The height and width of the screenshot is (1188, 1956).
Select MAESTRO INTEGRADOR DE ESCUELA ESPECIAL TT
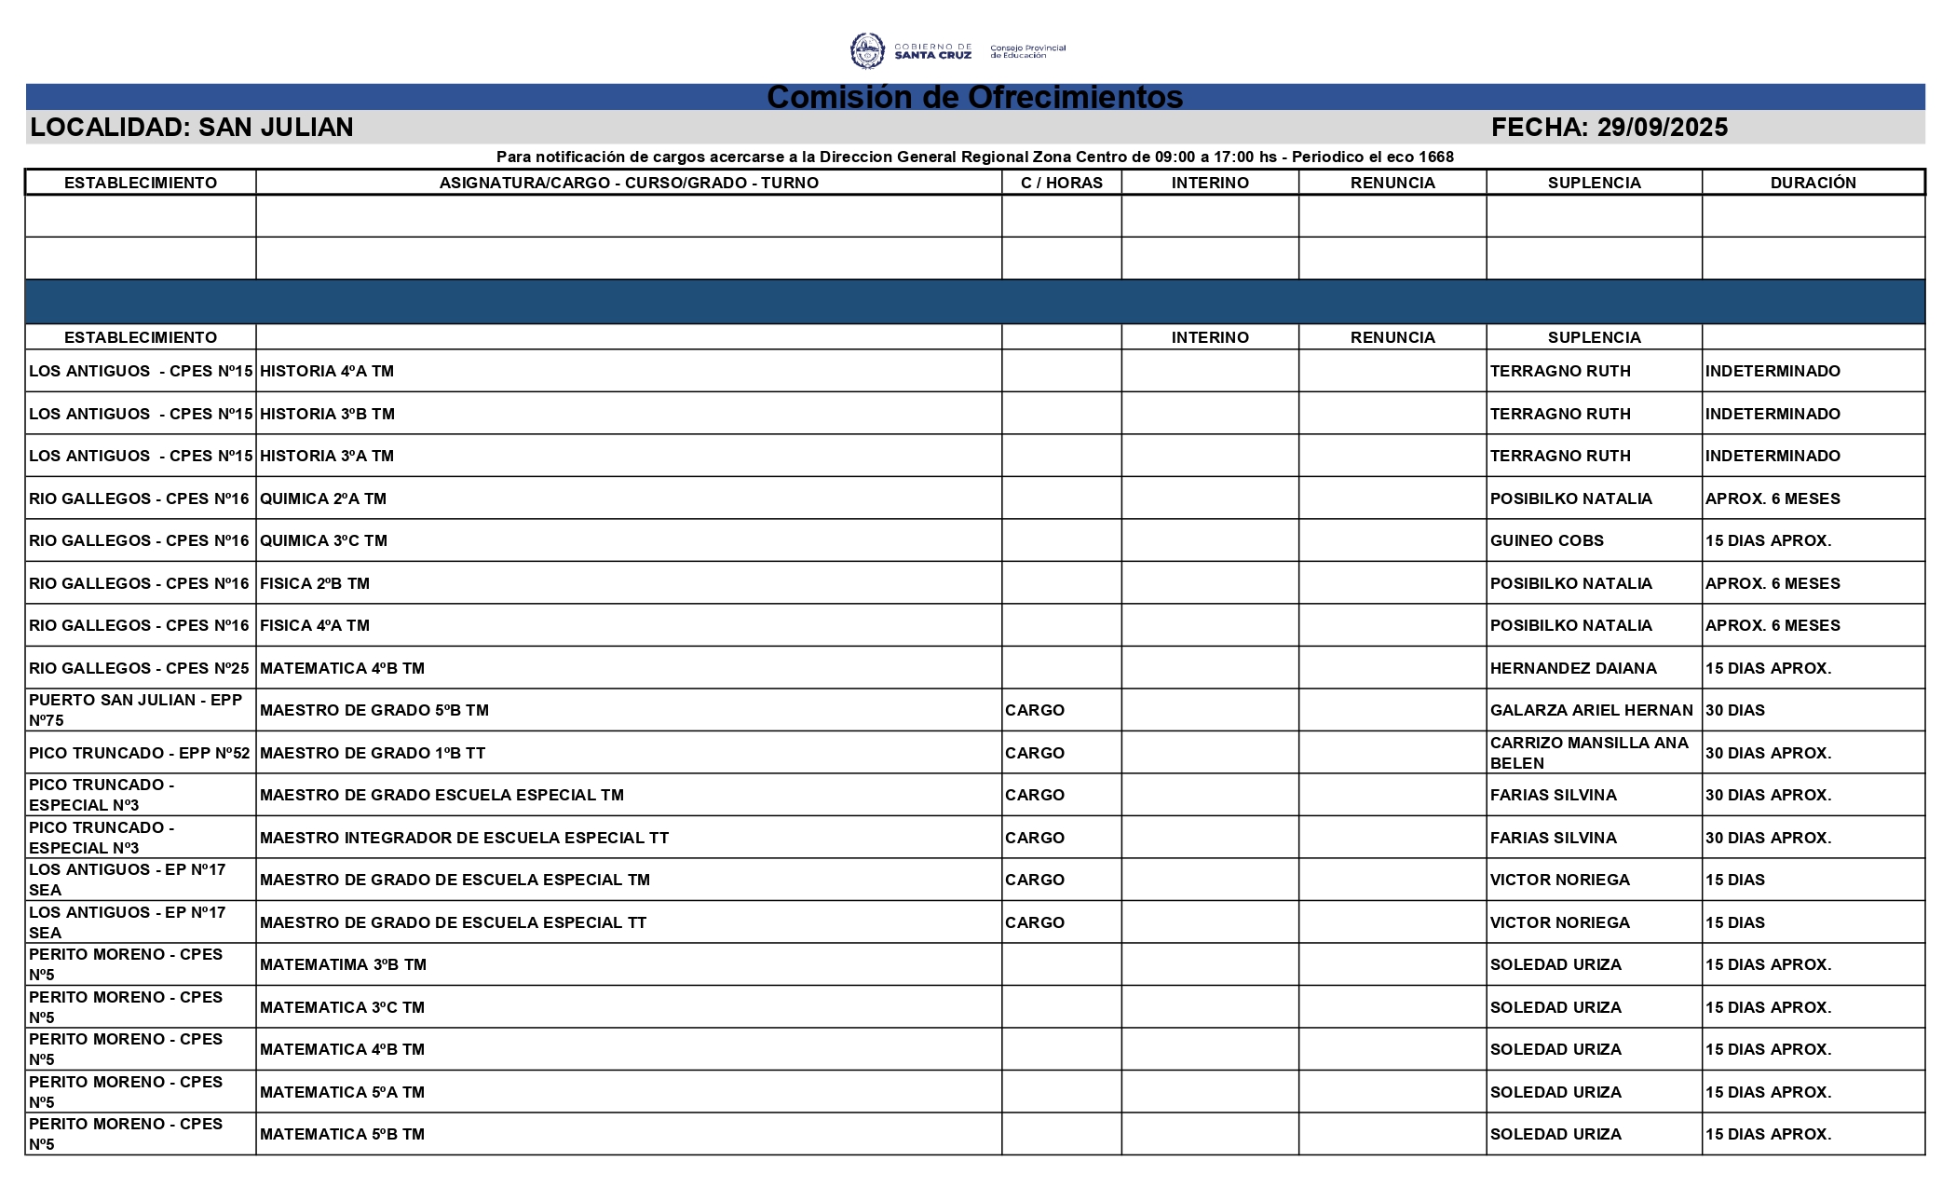click(x=464, y=838)
